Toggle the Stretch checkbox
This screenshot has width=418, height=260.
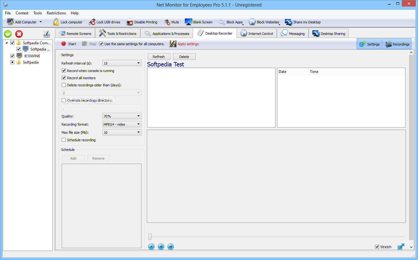[x=377, y=247]
